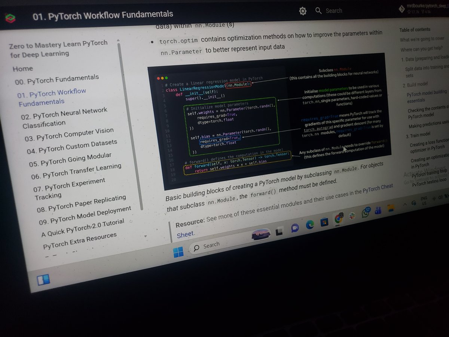
Task: Open the Widgets panel icon
Action: point(43,280)
